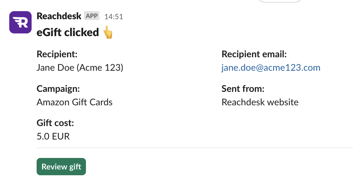Open the jane.doe@acme123.com email link
The width and height of the screenshot is (353, 186).
coord(271,68)
